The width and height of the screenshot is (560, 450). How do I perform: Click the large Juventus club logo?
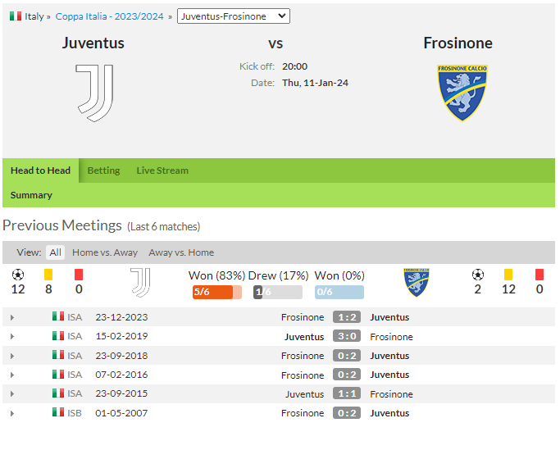[94, 93]
